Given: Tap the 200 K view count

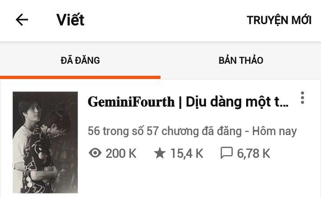Looking at the screenshot, I should pos(121,153).
